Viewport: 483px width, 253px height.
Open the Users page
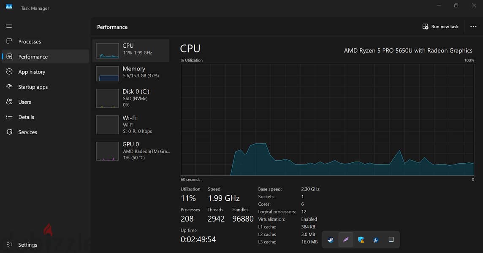click(x=45, y=102)
